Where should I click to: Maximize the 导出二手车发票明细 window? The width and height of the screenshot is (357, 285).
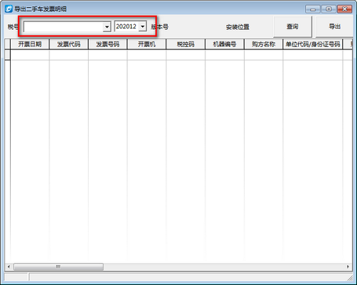pos(329,9)
